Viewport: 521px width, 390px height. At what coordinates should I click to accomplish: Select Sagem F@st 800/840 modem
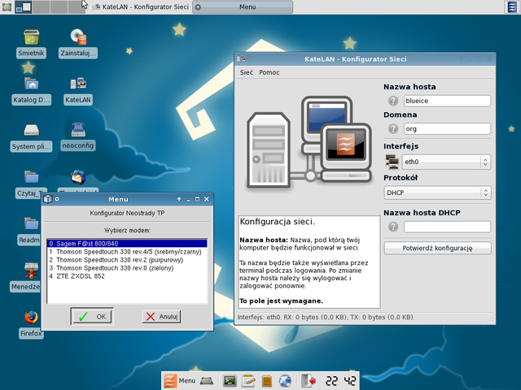click(127, 244)
